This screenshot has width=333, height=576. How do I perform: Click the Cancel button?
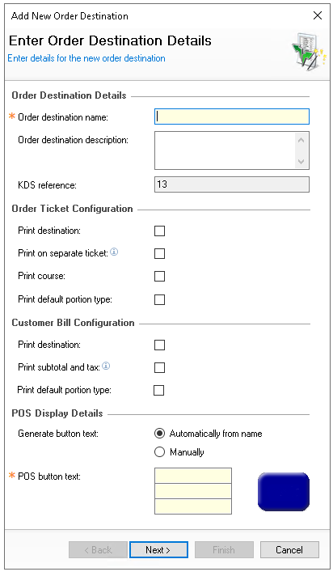click(289, 549)
